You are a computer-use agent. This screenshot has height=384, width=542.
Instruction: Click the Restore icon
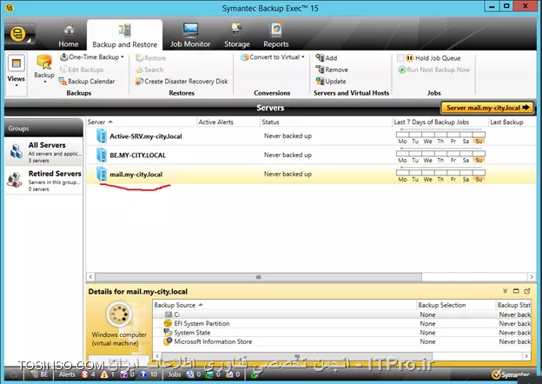[x=139, y=57]
